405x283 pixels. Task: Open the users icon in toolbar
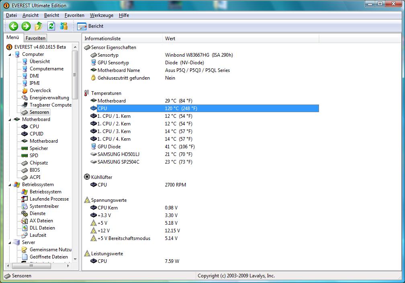pos(63,26)
